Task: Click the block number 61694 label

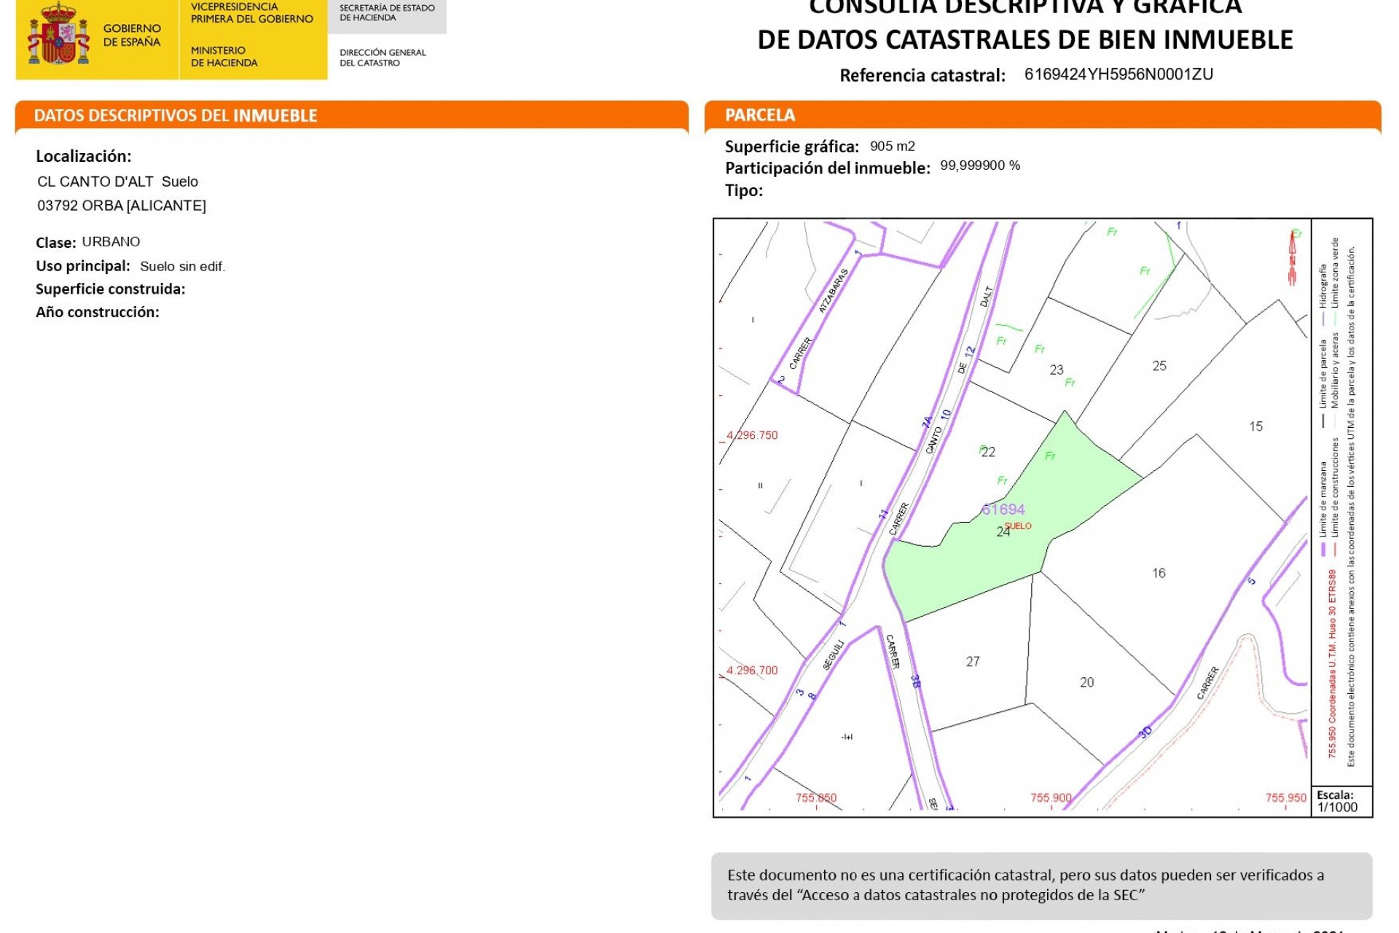Action: coord(1003,509)
